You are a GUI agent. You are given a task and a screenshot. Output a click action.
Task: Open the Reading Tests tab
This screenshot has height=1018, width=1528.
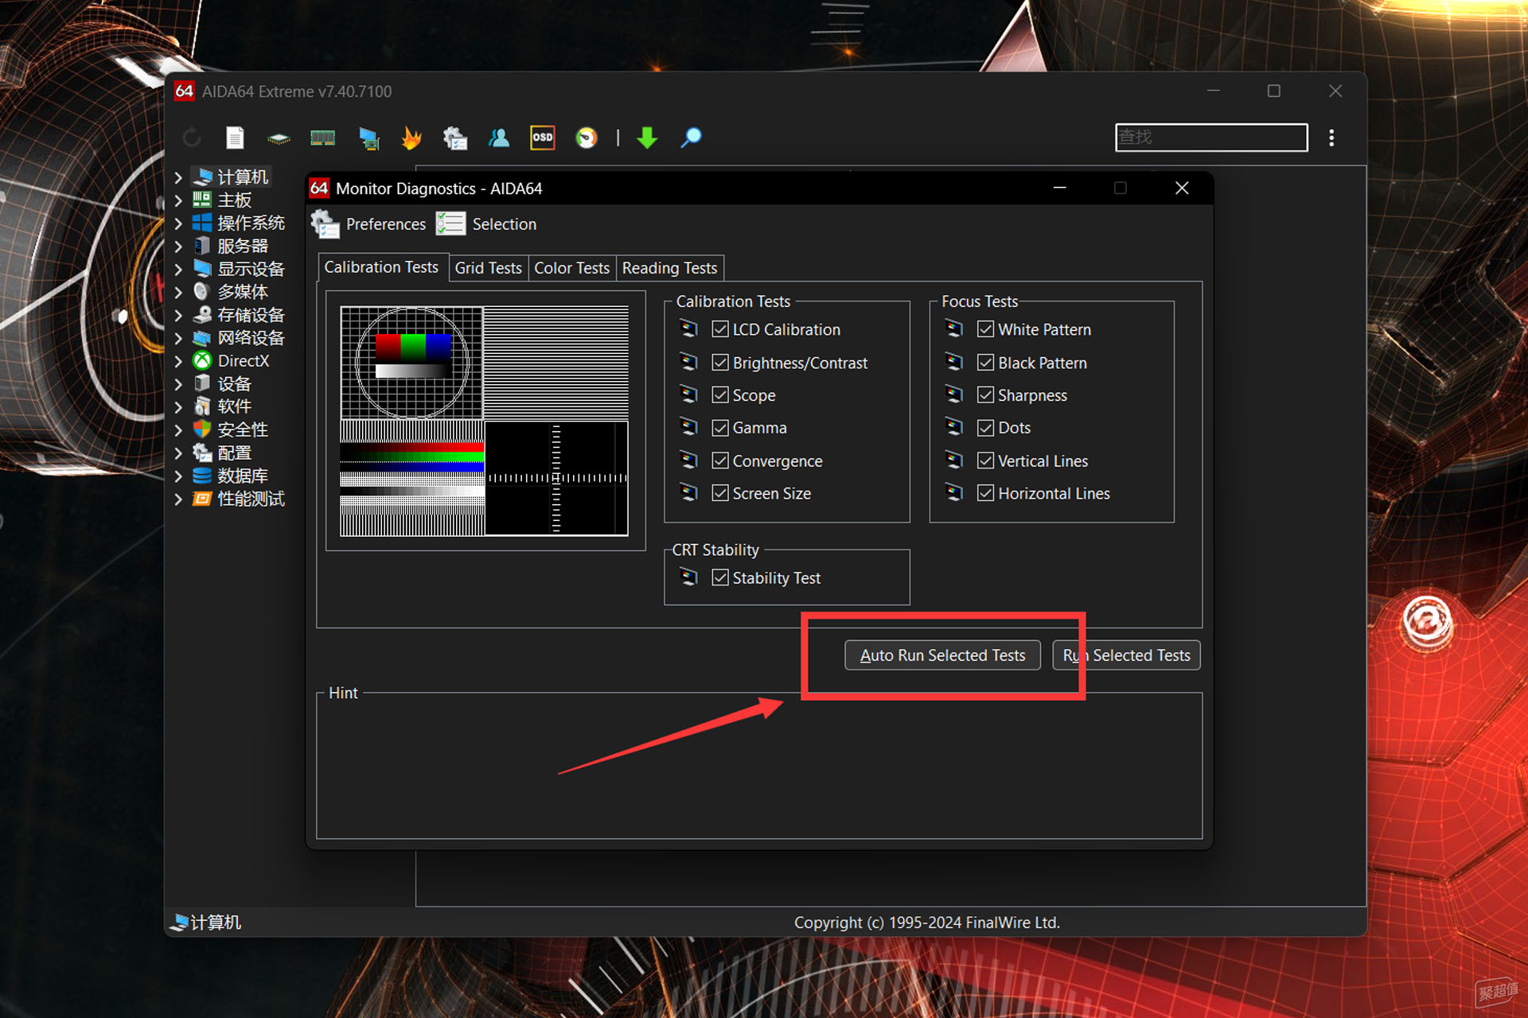(x=669, y=268)
